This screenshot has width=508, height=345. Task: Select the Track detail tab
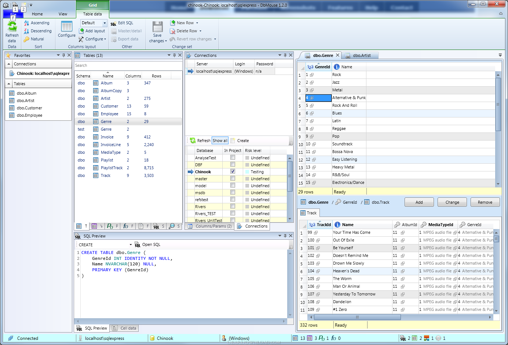[308, 213]
